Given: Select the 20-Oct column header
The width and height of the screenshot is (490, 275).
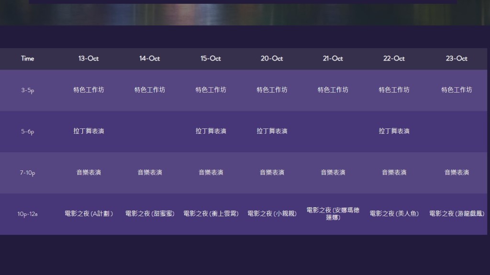Looking at the screenshot, I should click(x=272, y=59).
